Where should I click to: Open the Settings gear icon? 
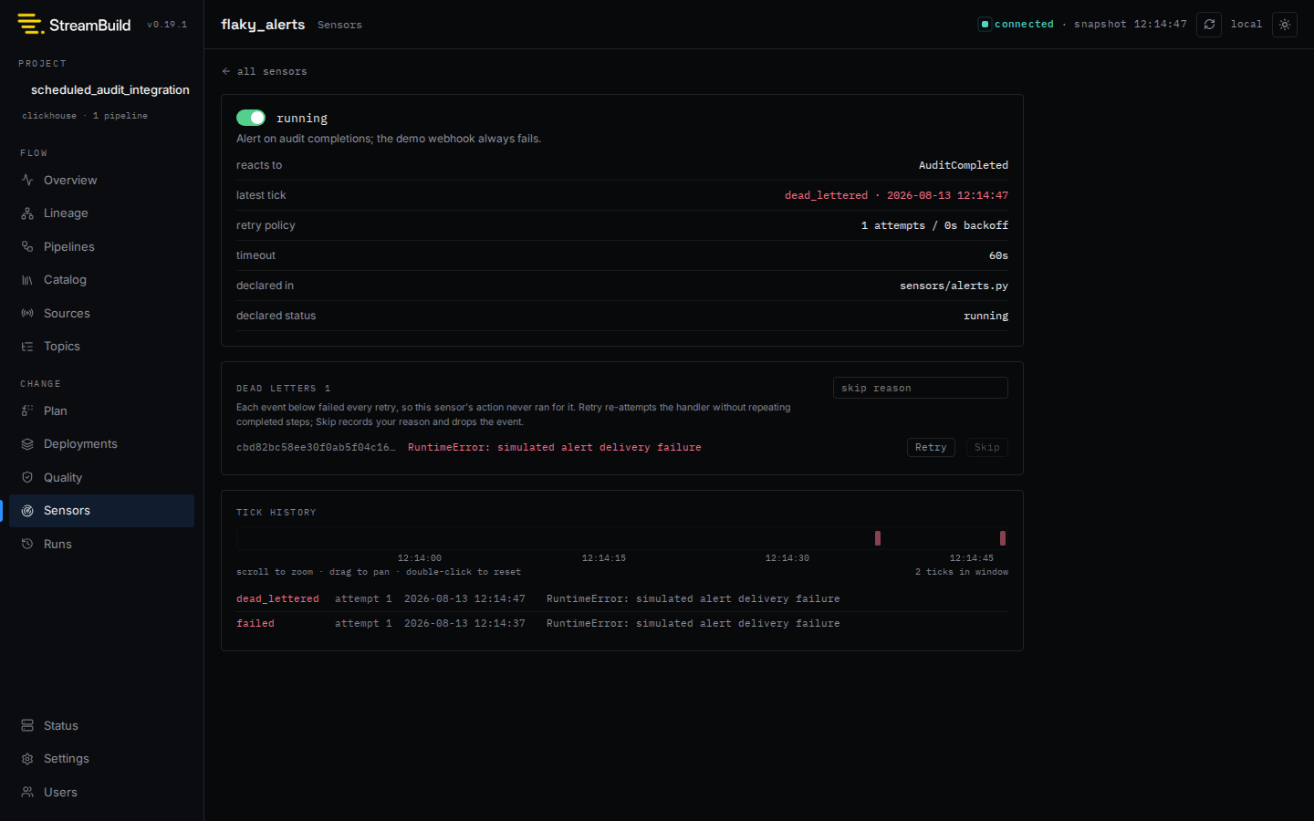point(27,759)
